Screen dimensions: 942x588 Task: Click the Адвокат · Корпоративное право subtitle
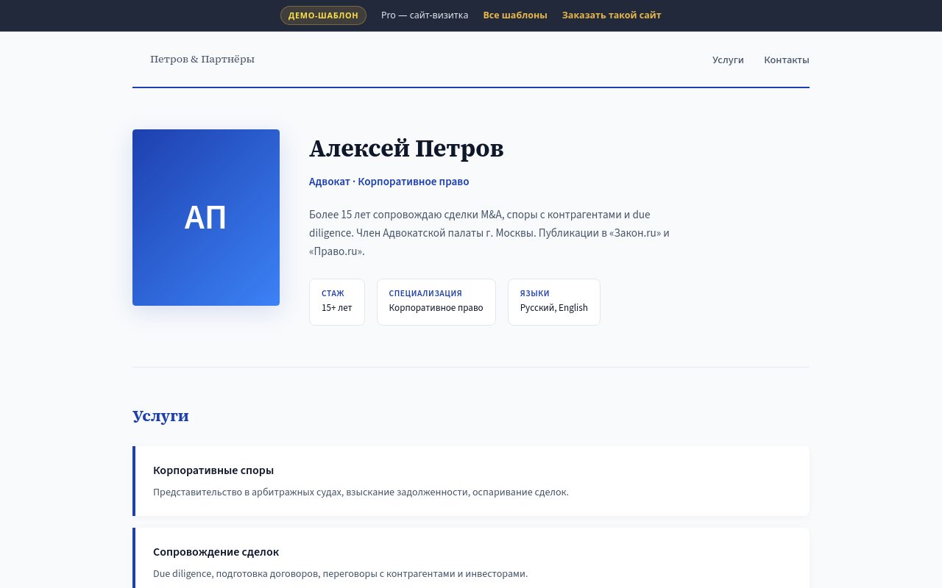[x=389, y=182]
